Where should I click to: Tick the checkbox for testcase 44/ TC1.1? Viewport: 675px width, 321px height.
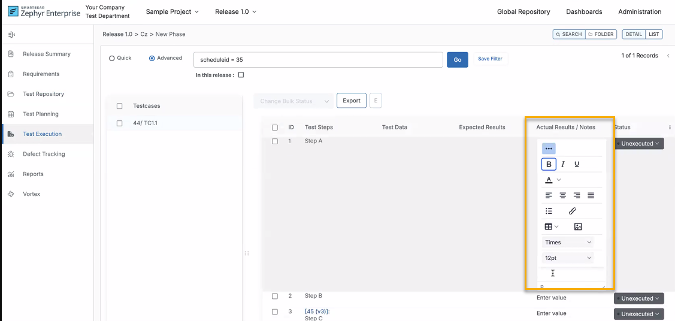point(120,123)
